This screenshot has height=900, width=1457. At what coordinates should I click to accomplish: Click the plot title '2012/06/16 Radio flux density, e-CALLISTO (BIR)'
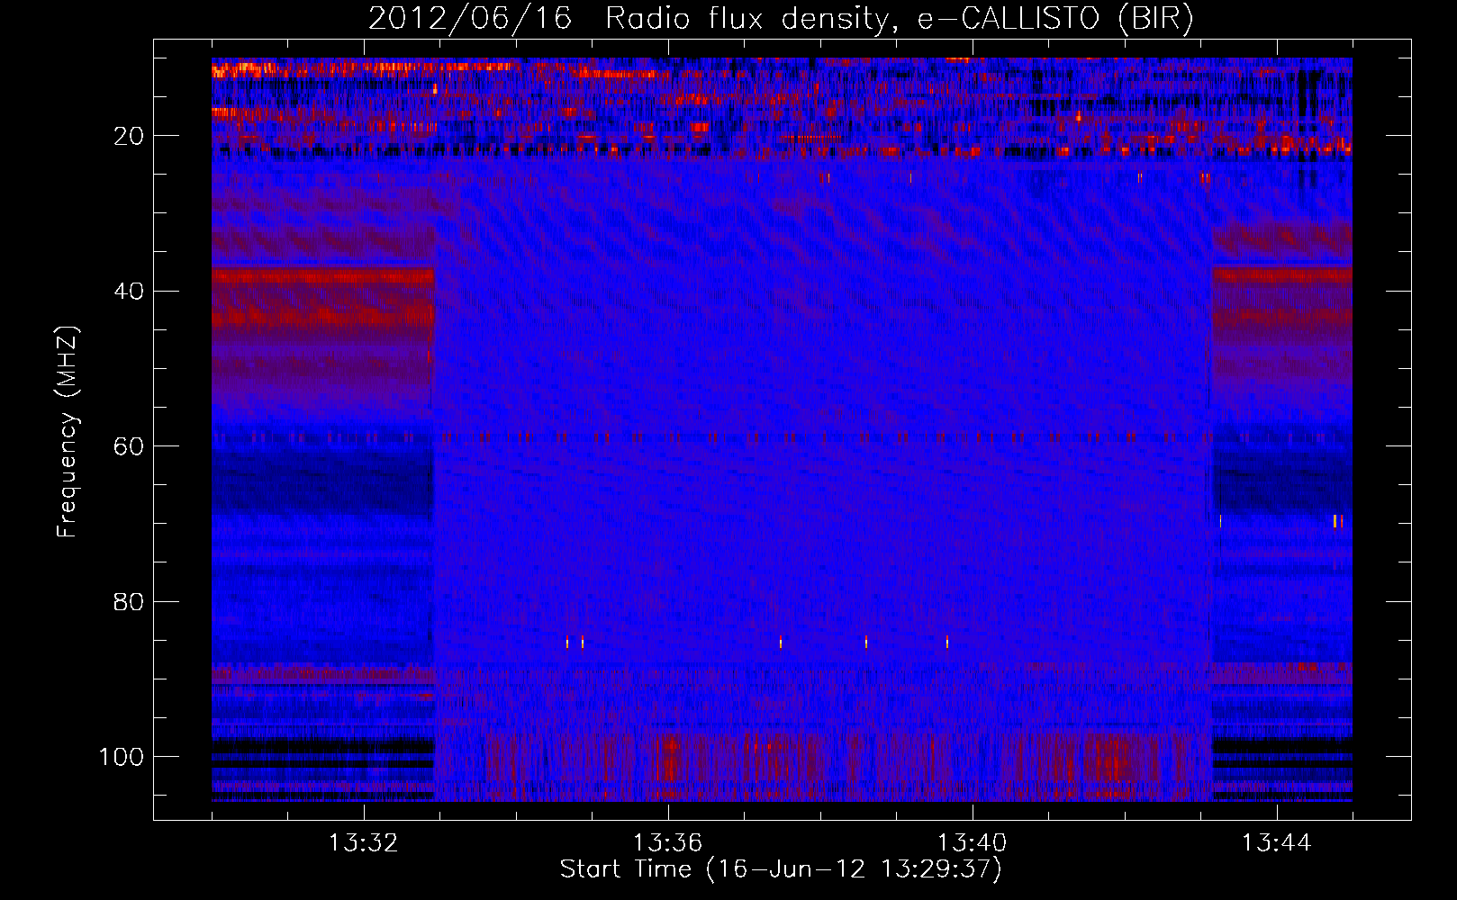781,19
